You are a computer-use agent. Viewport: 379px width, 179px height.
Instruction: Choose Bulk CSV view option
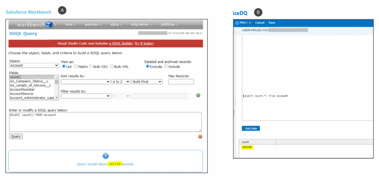(x=91, y=66)
